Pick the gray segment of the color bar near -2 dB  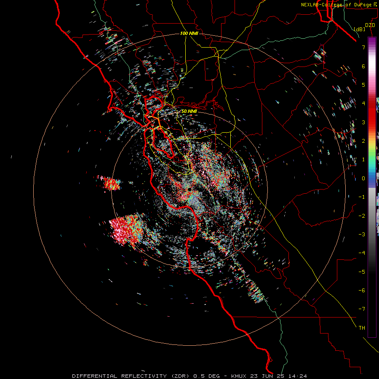pos(372,216)
